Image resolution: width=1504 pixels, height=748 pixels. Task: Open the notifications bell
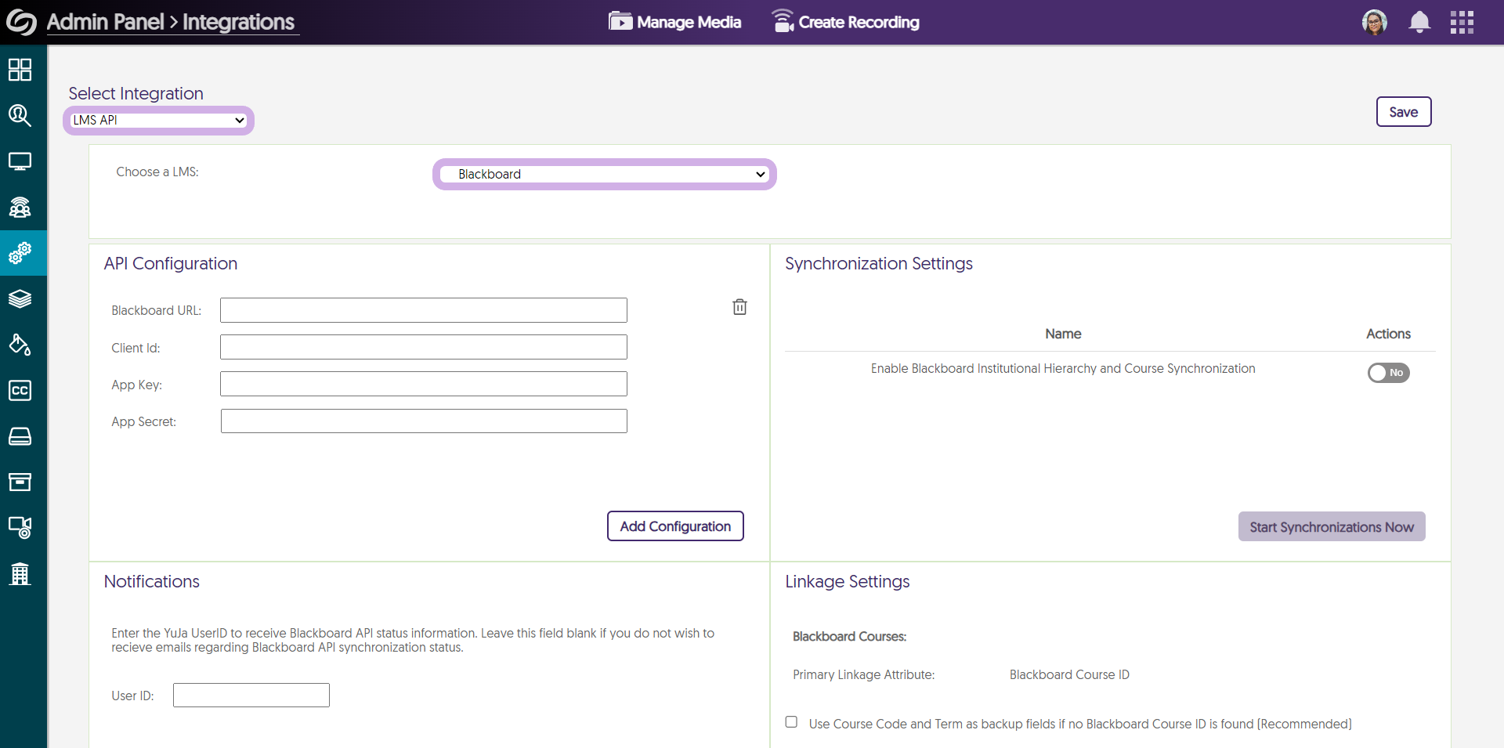pyautogui.click(x=1419, y=22)
